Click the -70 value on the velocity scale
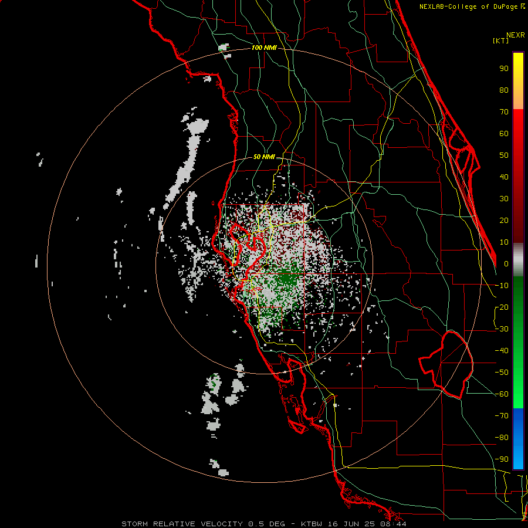 [502, 416]
